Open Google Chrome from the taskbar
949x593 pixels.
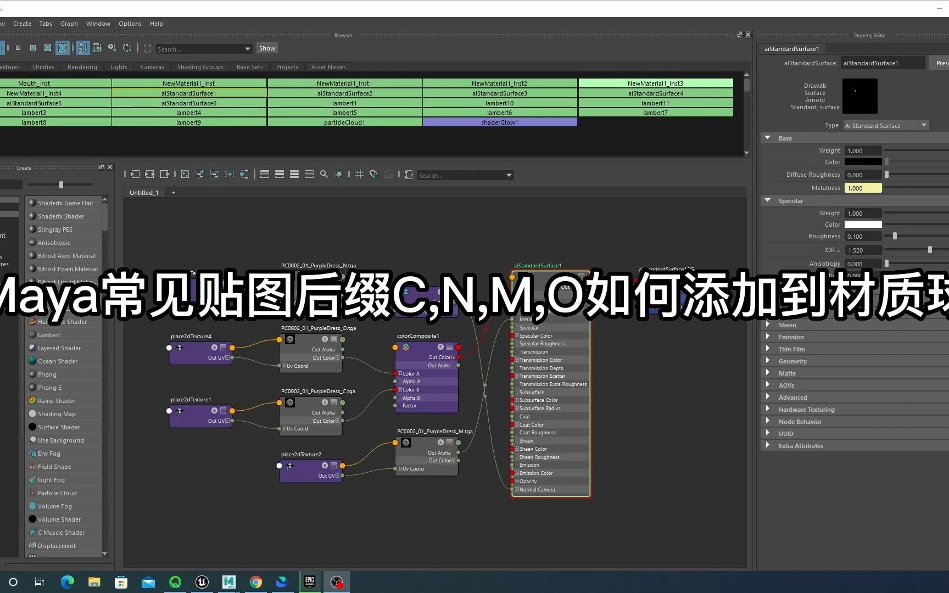(256, 582)
